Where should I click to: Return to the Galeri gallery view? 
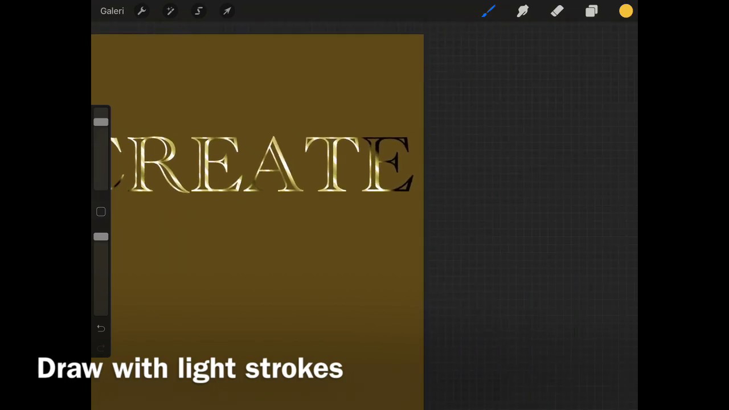click(112, 11)
